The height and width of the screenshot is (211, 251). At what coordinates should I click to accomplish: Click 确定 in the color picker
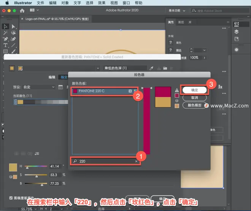pos(194,90)
